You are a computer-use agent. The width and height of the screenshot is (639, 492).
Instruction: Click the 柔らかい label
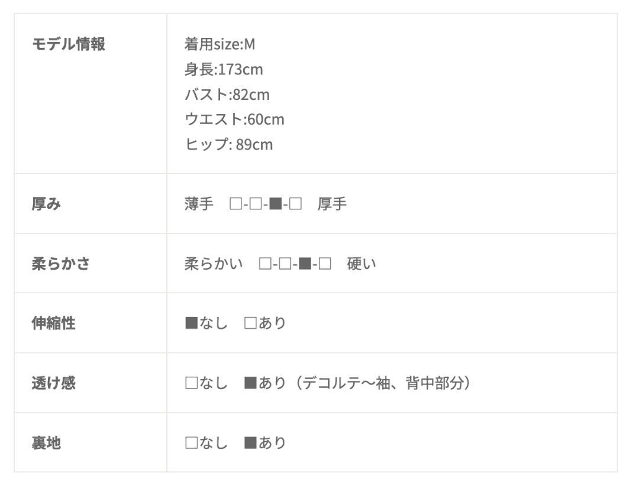coord(214,264)
